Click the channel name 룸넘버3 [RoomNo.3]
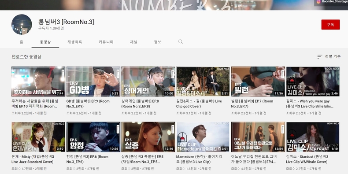Viewport: 348px width, 174px height. point(66,22)
